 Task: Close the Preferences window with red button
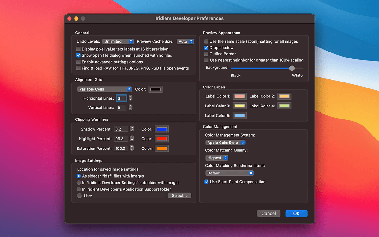click(69, 19)
